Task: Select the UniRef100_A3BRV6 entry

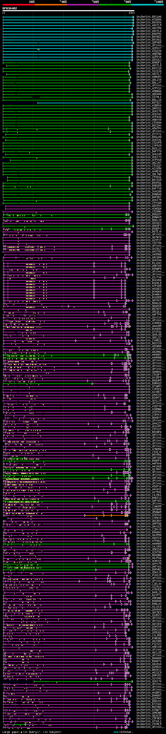Action: (149, 106)
